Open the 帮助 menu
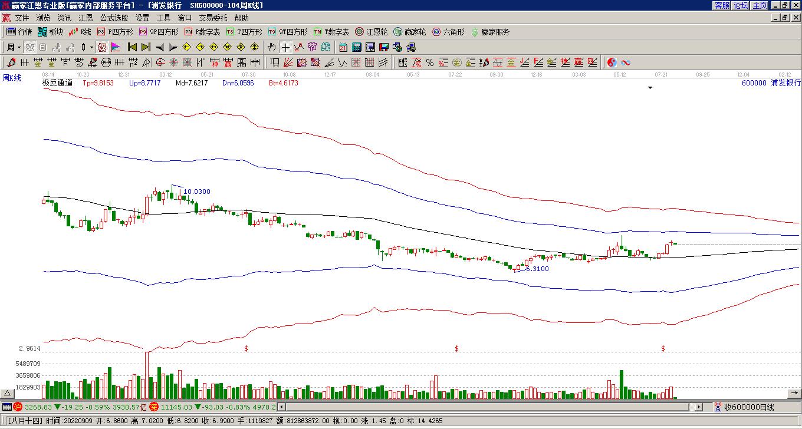The image size is (802, 429). (241, 18)
